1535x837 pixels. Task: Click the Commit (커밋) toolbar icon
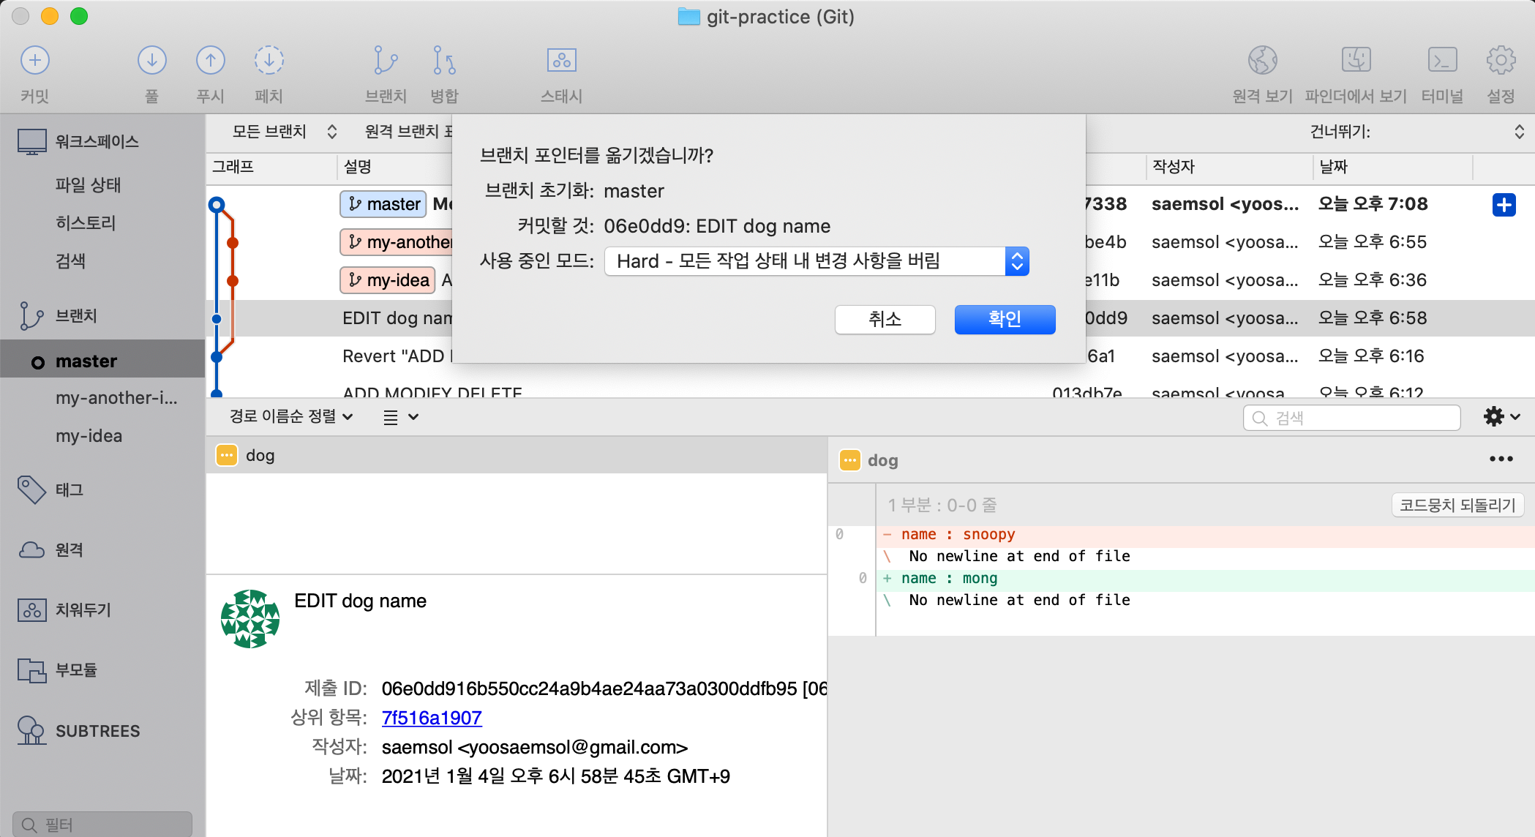34,60
